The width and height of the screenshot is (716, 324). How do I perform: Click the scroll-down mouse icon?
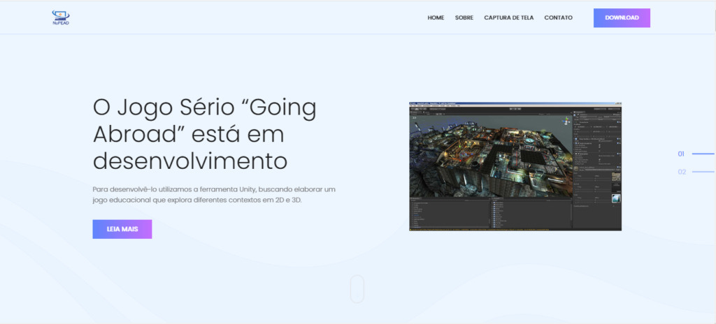pos(357,288)
